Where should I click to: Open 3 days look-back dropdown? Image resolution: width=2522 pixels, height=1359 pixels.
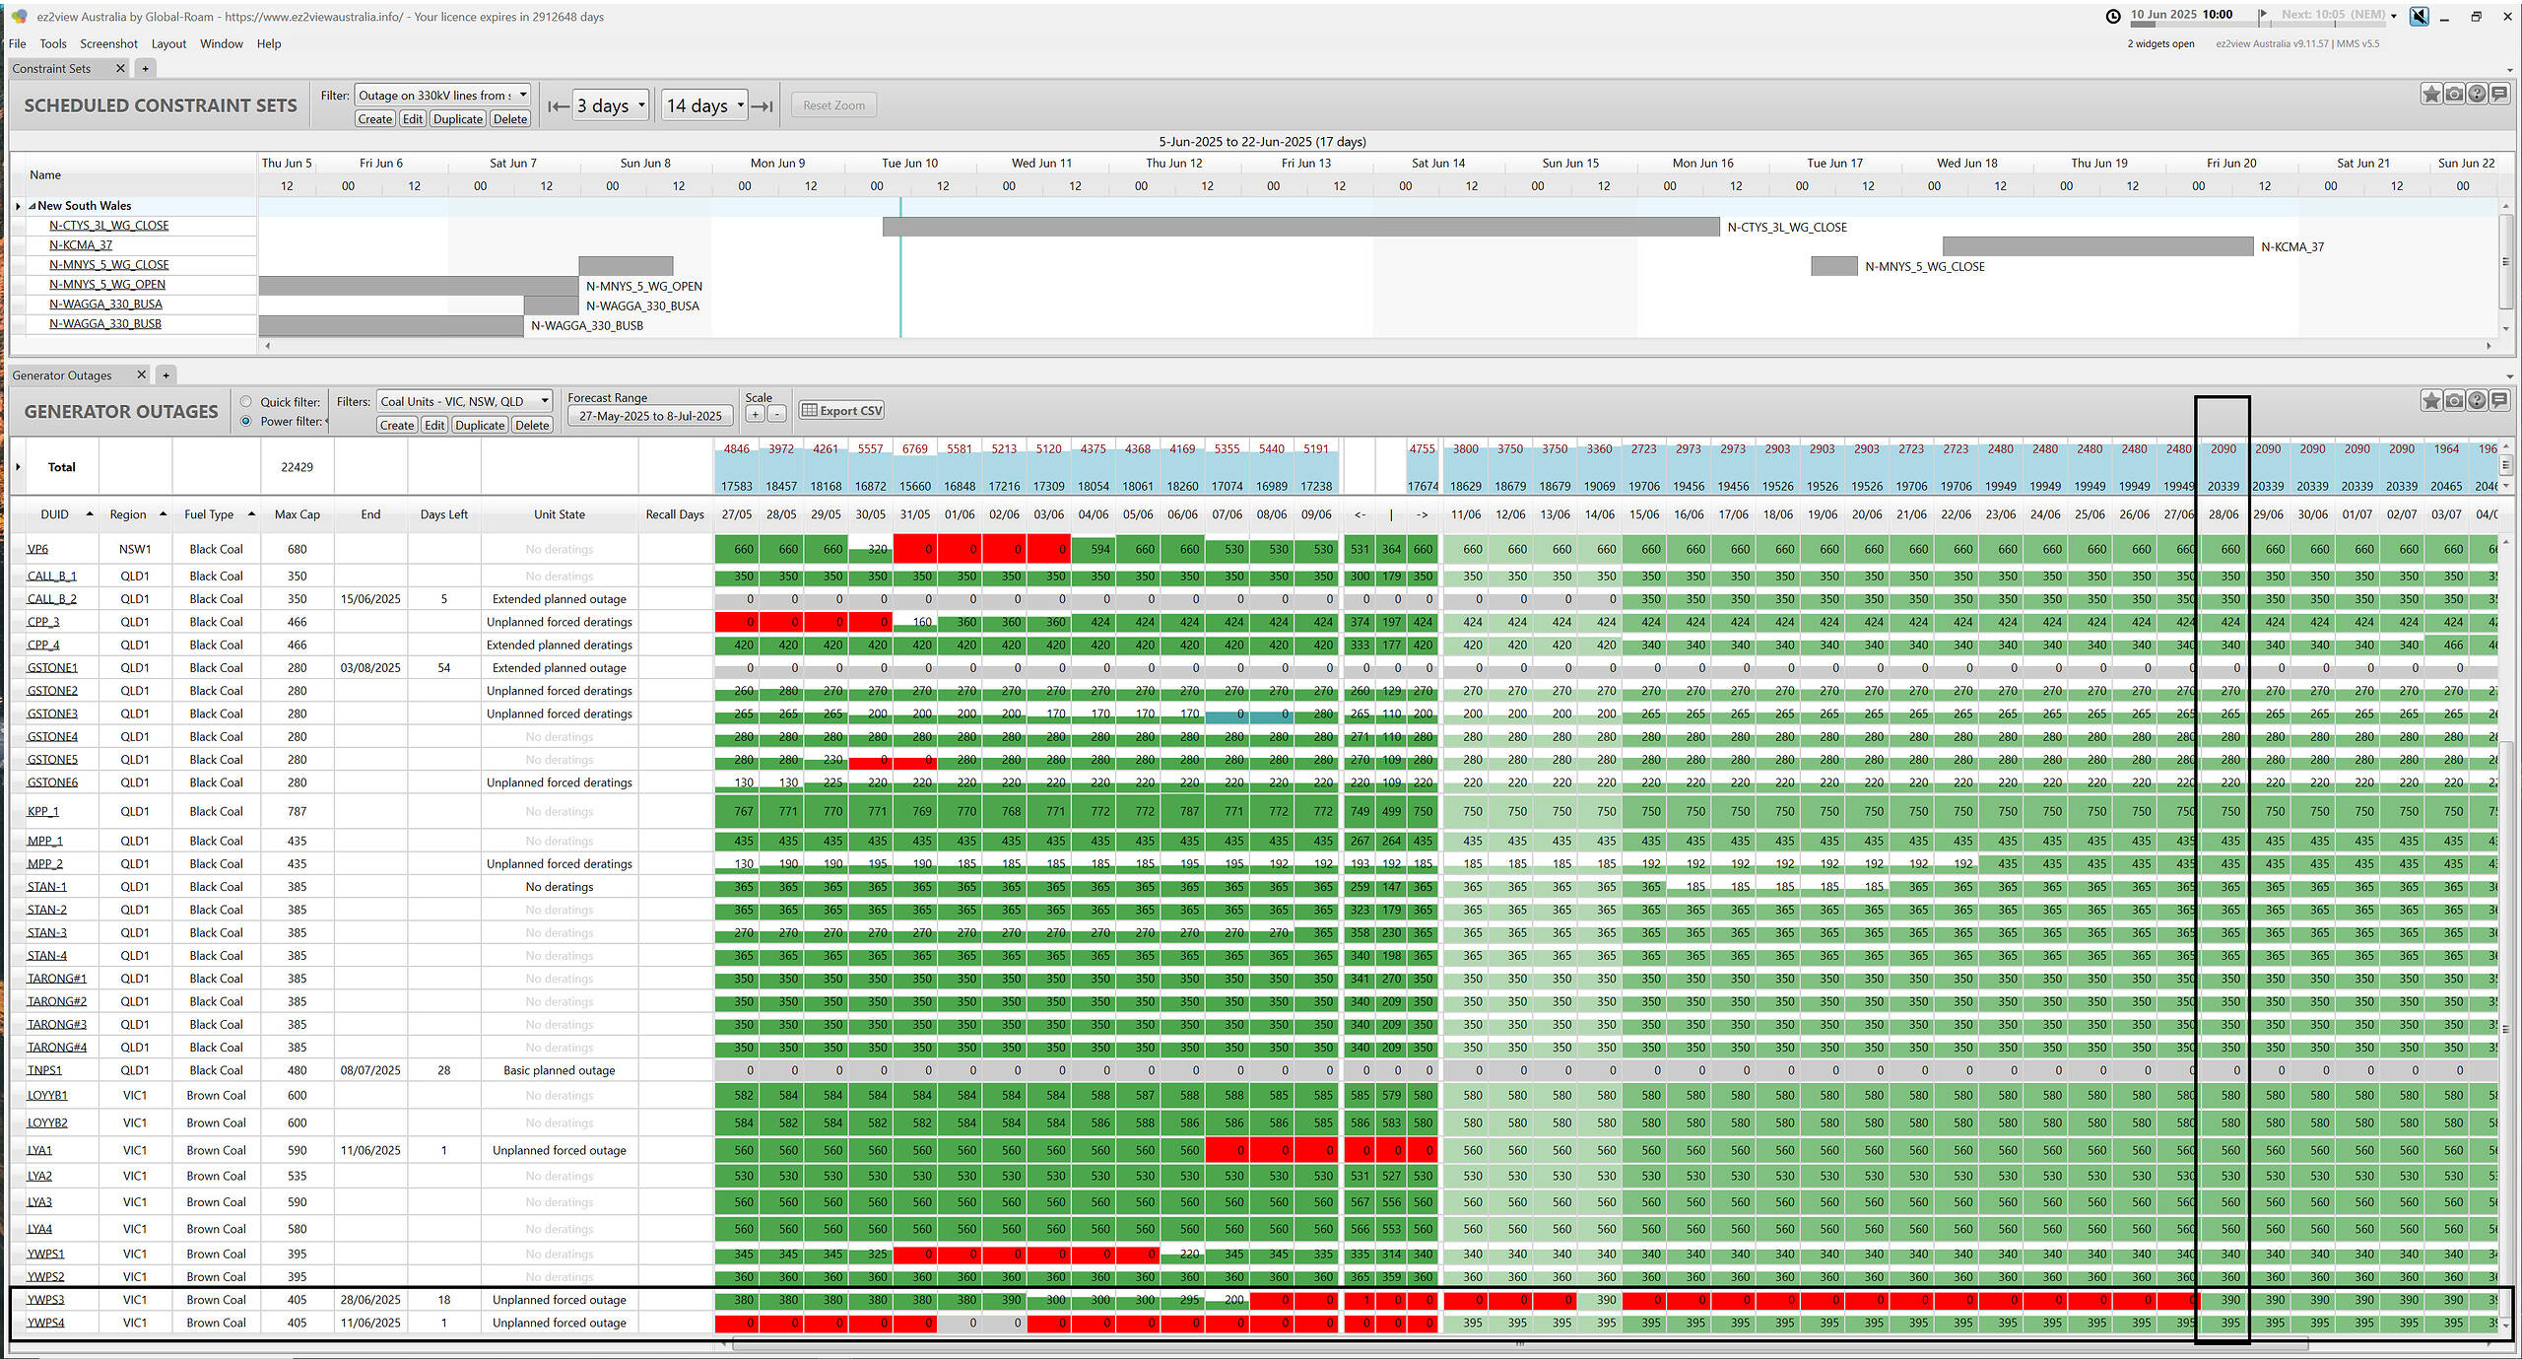click(611, 105)
